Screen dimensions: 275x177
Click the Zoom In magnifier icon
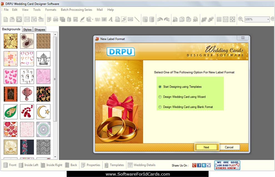pyautogui.click(x=241, y=19)
